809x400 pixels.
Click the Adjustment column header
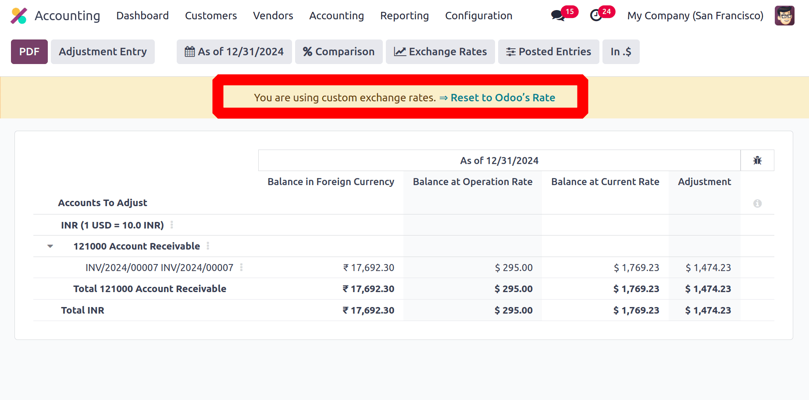pyautogui.click(x=705, y=182)
